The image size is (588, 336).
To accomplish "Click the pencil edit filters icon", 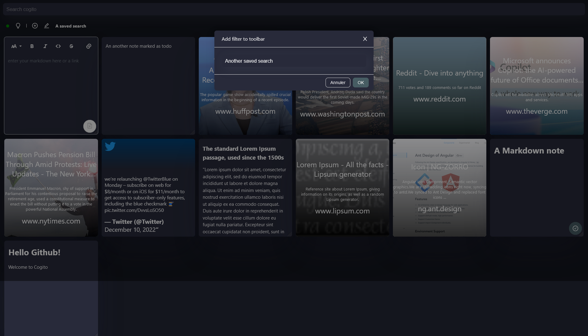I will pyautogui.click(x=47, y=26).
